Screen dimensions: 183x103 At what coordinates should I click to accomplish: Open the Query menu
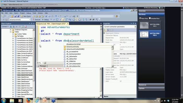[16, 13]
